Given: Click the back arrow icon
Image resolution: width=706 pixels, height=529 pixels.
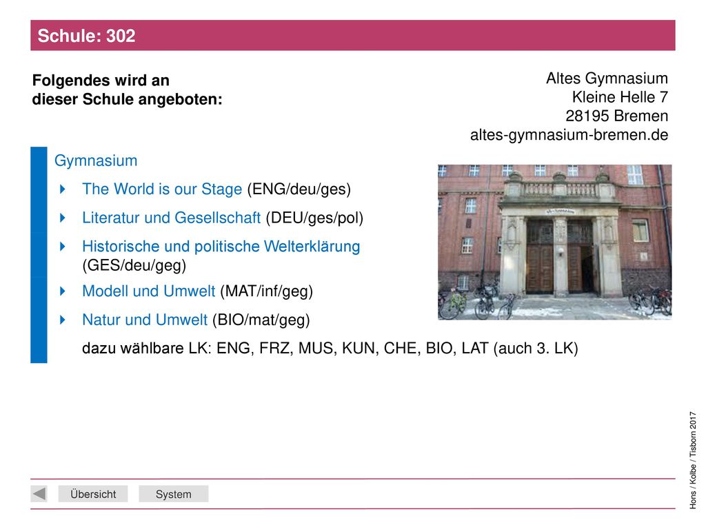Looking at the screenshot, I should click(39, 493).
